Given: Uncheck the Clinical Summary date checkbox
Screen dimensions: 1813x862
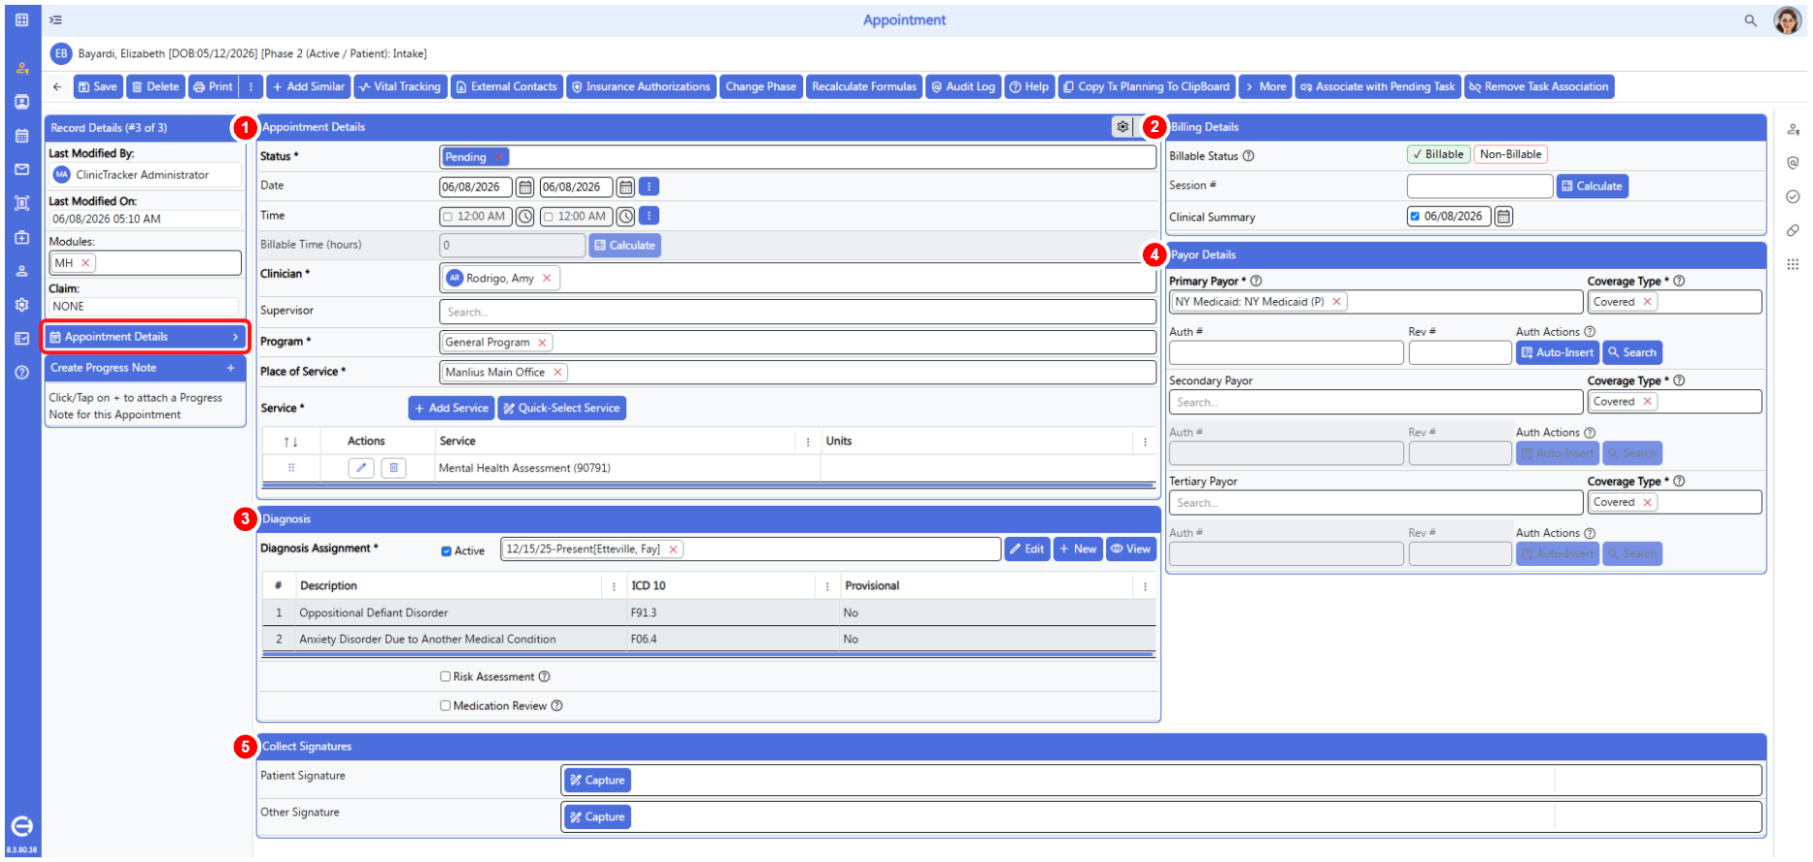Looking at the screenshot, I should click(1415, 216).
